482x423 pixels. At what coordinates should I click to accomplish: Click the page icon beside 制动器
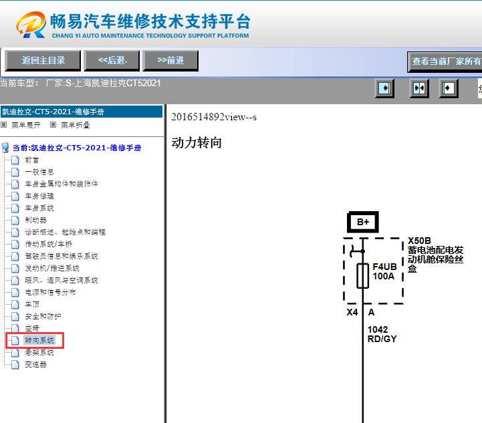[x=15, y=220]
